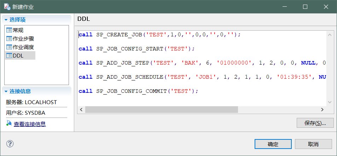This screenshot has height=156, width=337.
Task: Open the 查看连接信息 link
Action: coord(30,124)
